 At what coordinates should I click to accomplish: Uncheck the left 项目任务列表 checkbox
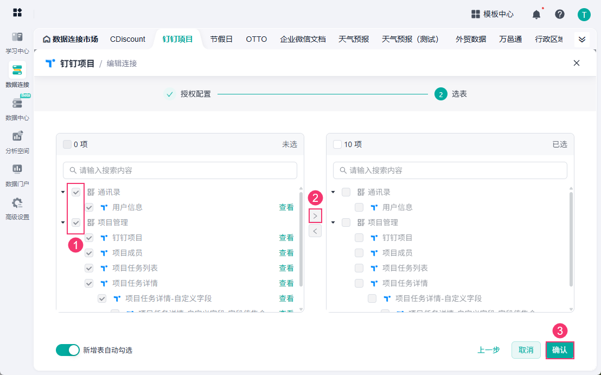(x=89, y=268)
